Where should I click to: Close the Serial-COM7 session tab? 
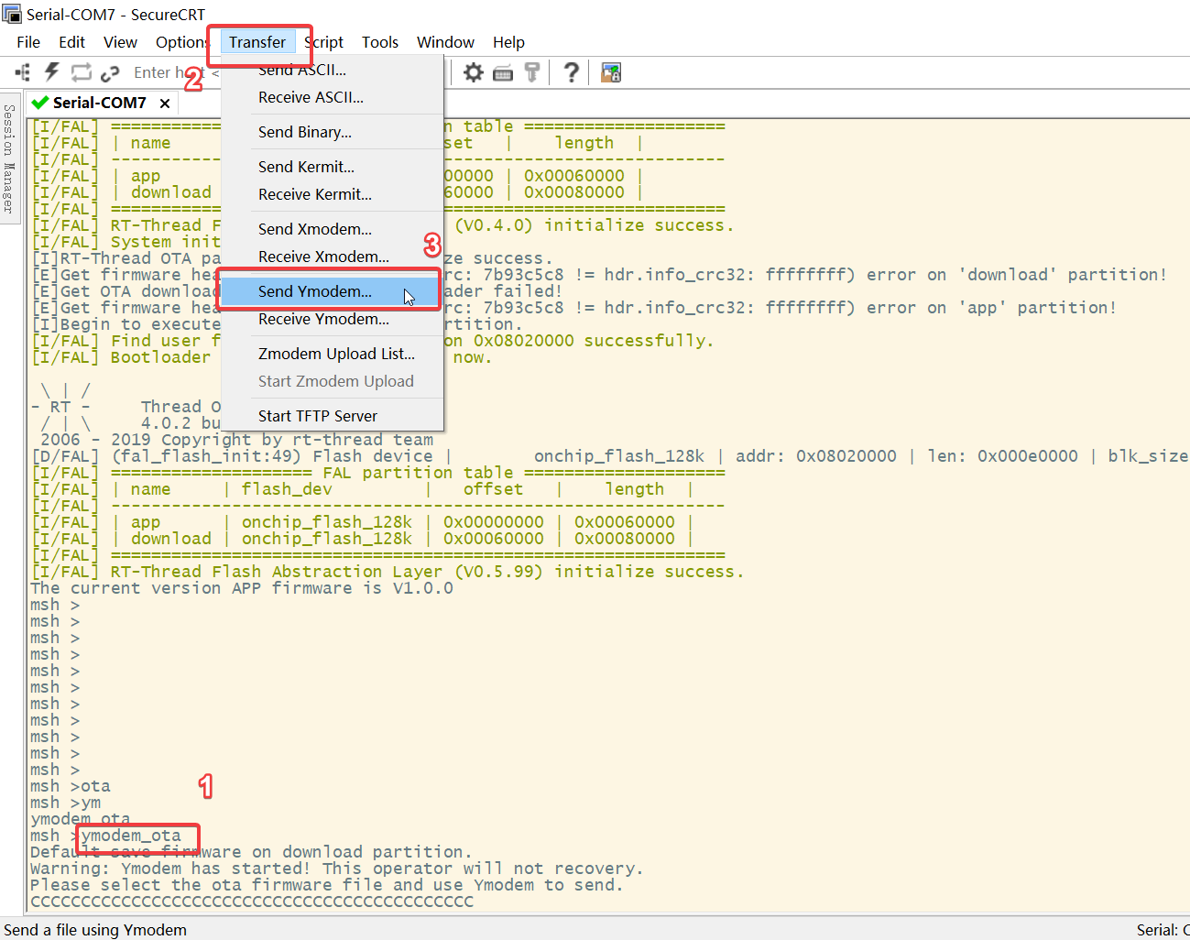pyautogui.click(x=165, y=104)
